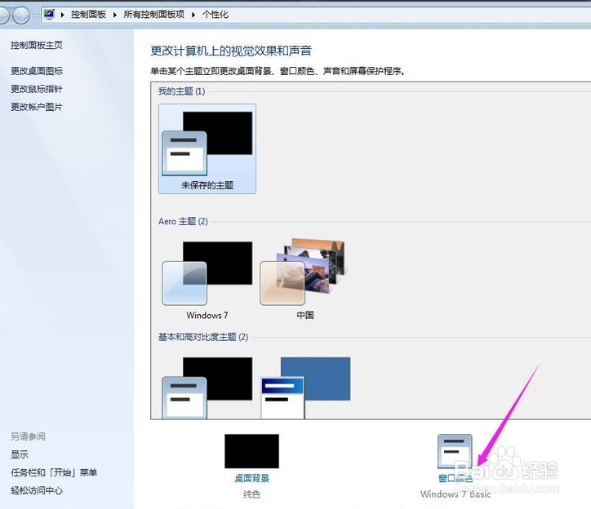
Task: Go forward with the navigation arrow button
Action: point(21,15)
